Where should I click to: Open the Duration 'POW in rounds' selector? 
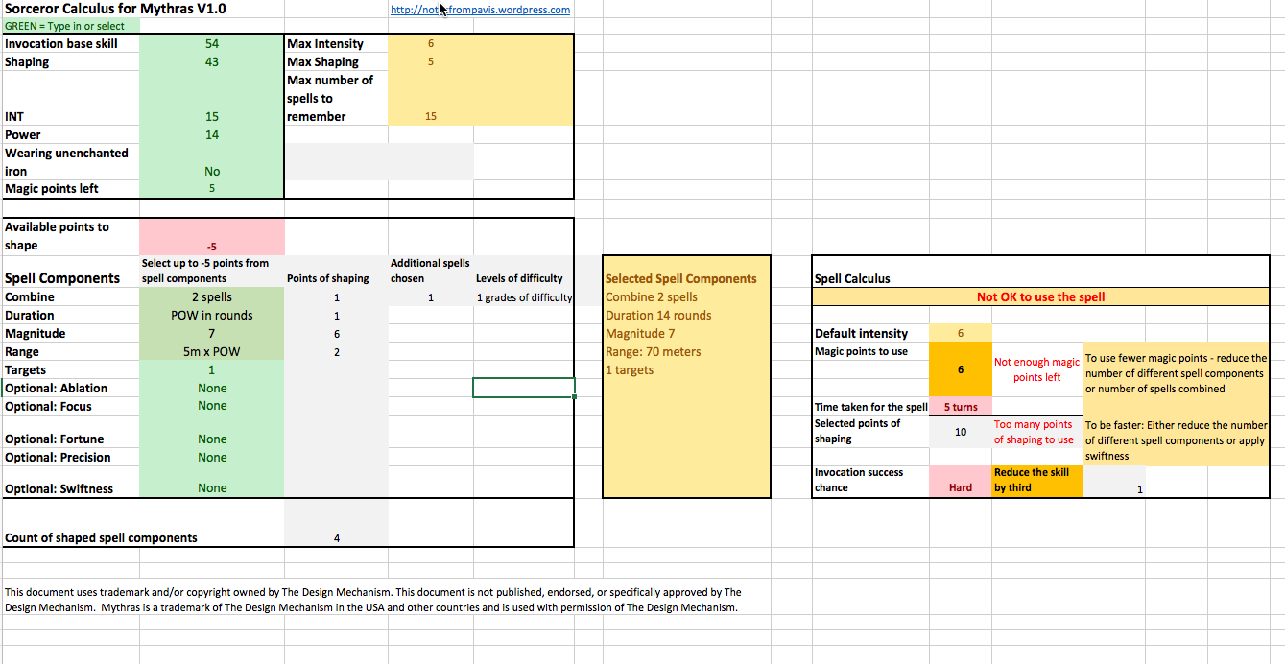coord(212,316)
